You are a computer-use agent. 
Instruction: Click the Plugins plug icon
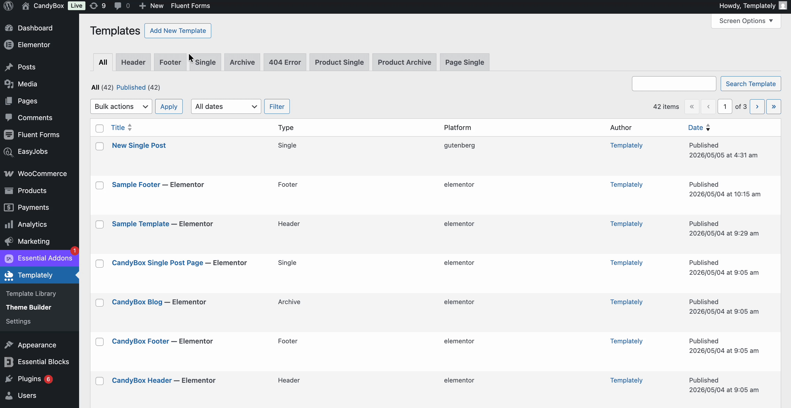pyautogui.click(x=9, y=379)
